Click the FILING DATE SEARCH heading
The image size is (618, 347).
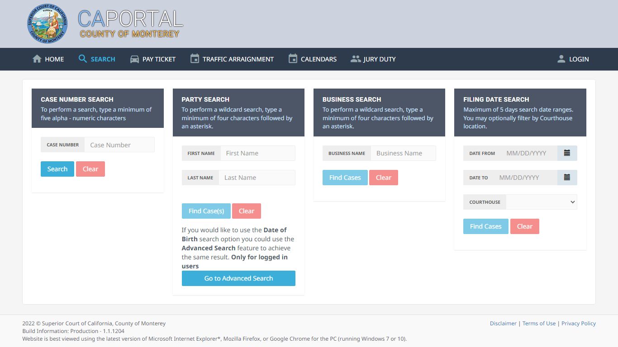tap(496, 99)
